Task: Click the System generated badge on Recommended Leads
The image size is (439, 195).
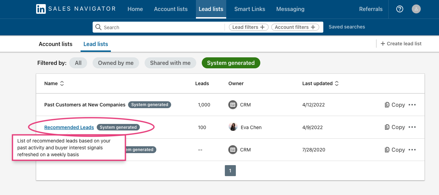Action: pos(118,127)
